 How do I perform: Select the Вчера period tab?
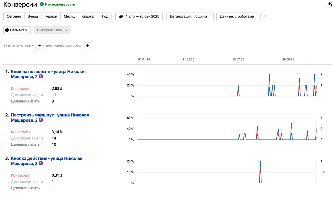(33, 16)
